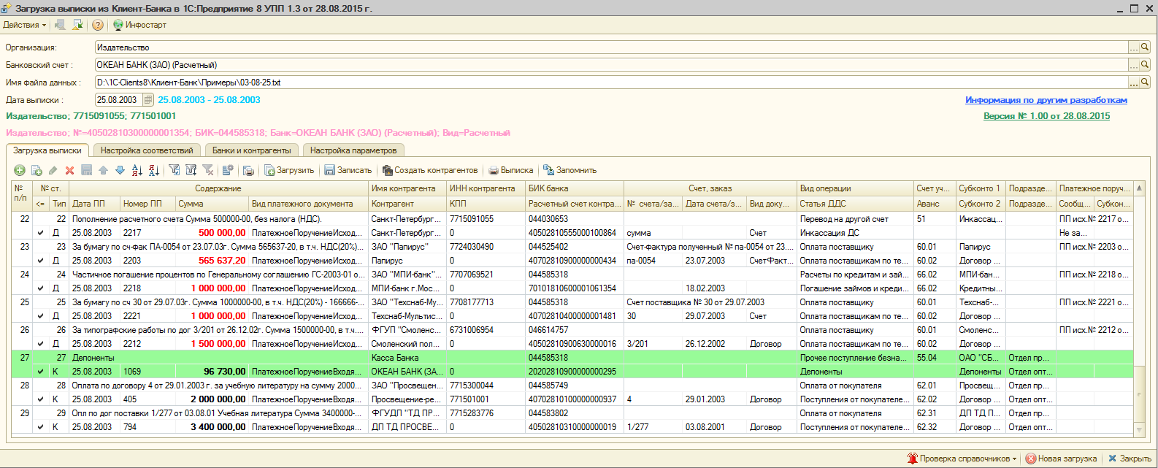The image size is (1158, 468).
Task: Open calendar picker for Дата выписки
Action: click(148, 100)
